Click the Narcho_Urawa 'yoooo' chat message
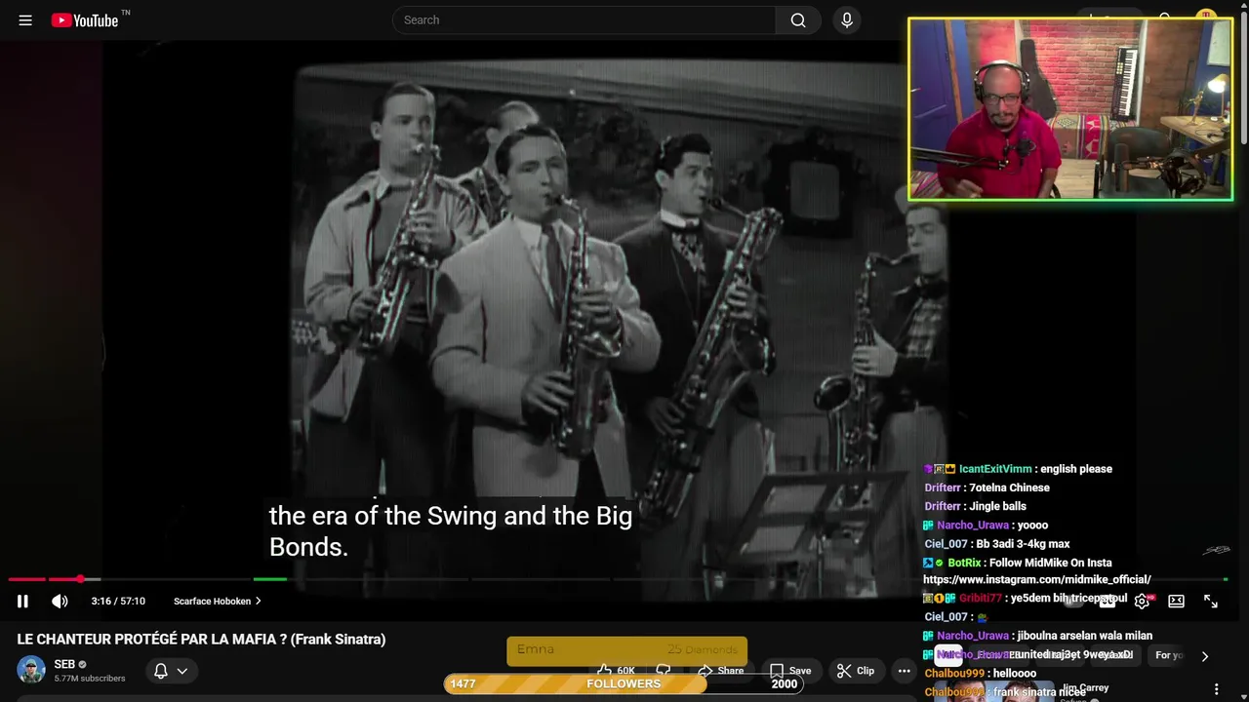Image resolution: width=1249 pixels, height=702 pixels. (986, 526)
